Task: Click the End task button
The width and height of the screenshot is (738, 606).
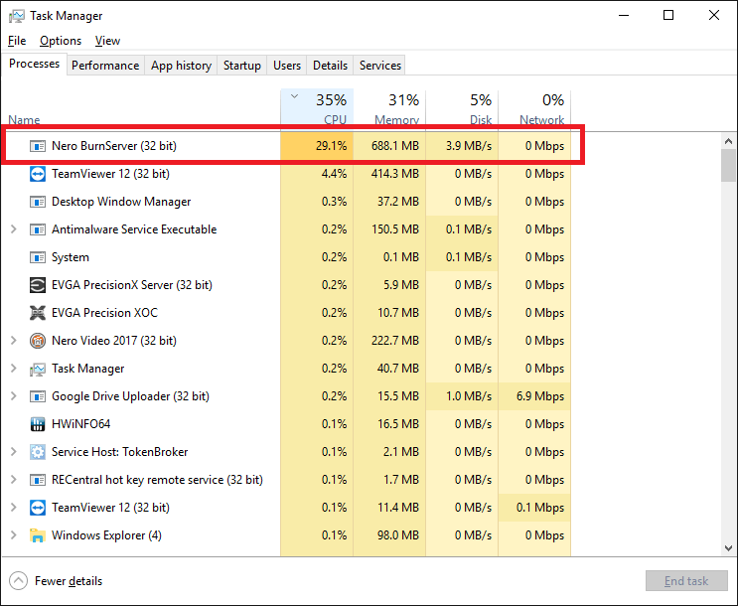Action: click(686, 581)
